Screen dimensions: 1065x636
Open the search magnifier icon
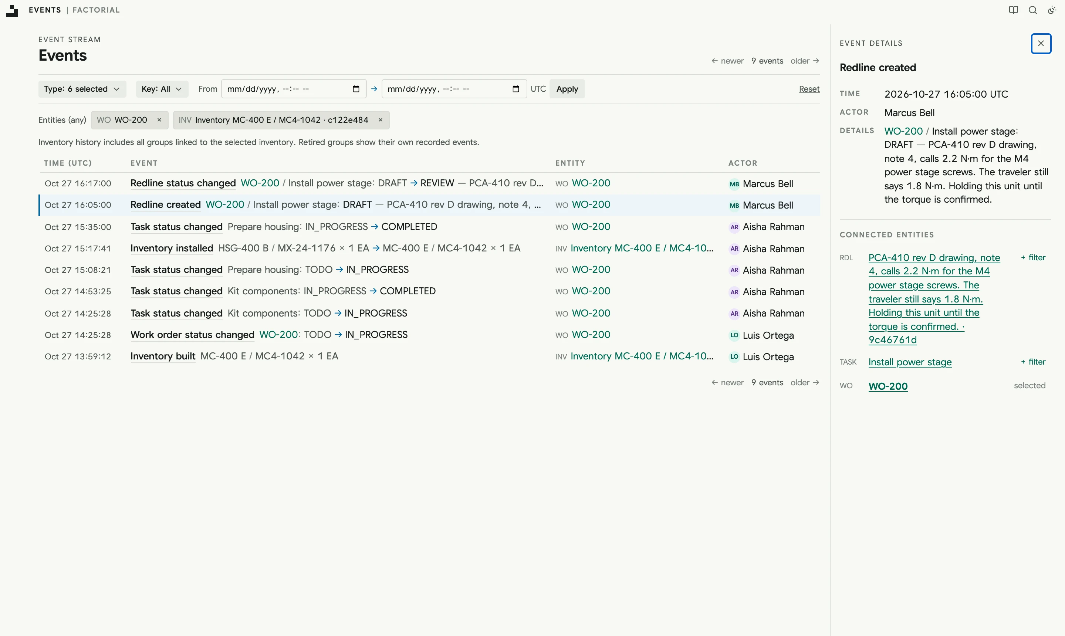(1033, 10)
